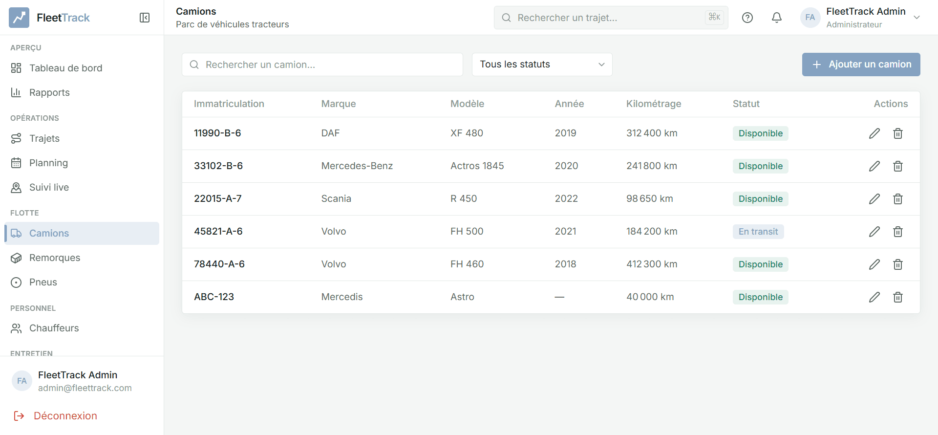Click Ajouter un camion button

point(861,65)
